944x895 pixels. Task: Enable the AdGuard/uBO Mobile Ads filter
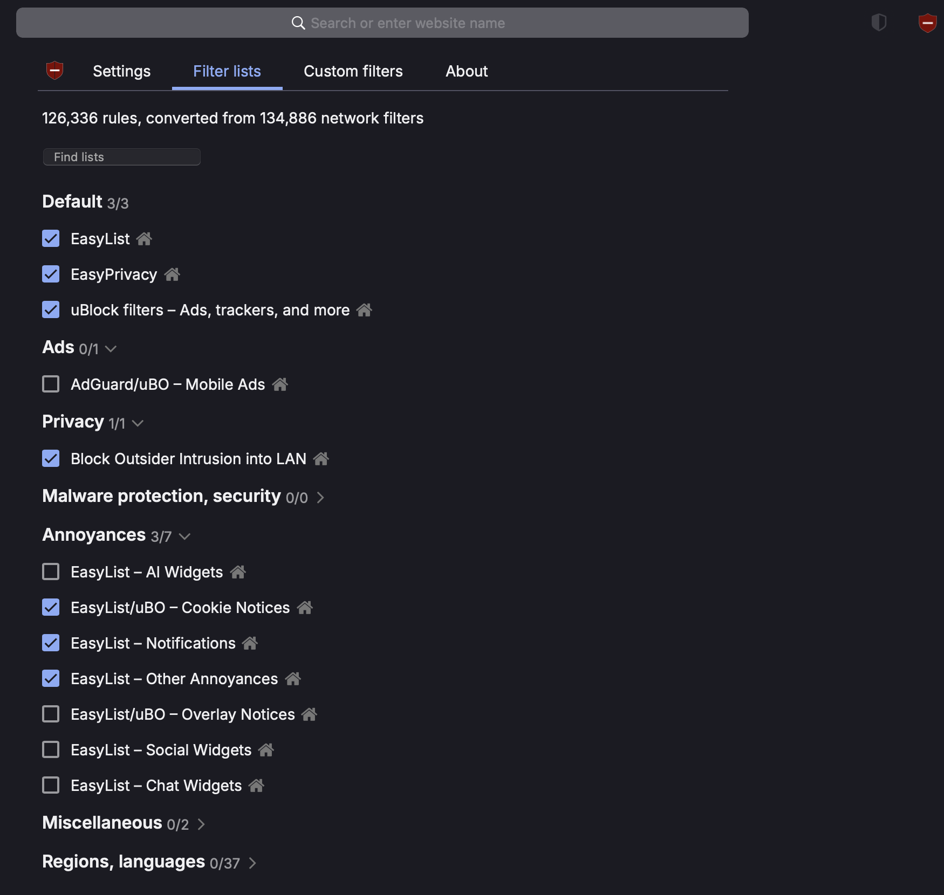(50, 384)
